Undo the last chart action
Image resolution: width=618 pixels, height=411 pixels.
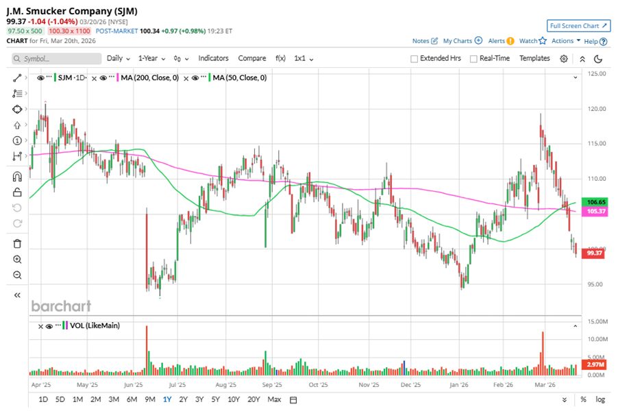17,208
